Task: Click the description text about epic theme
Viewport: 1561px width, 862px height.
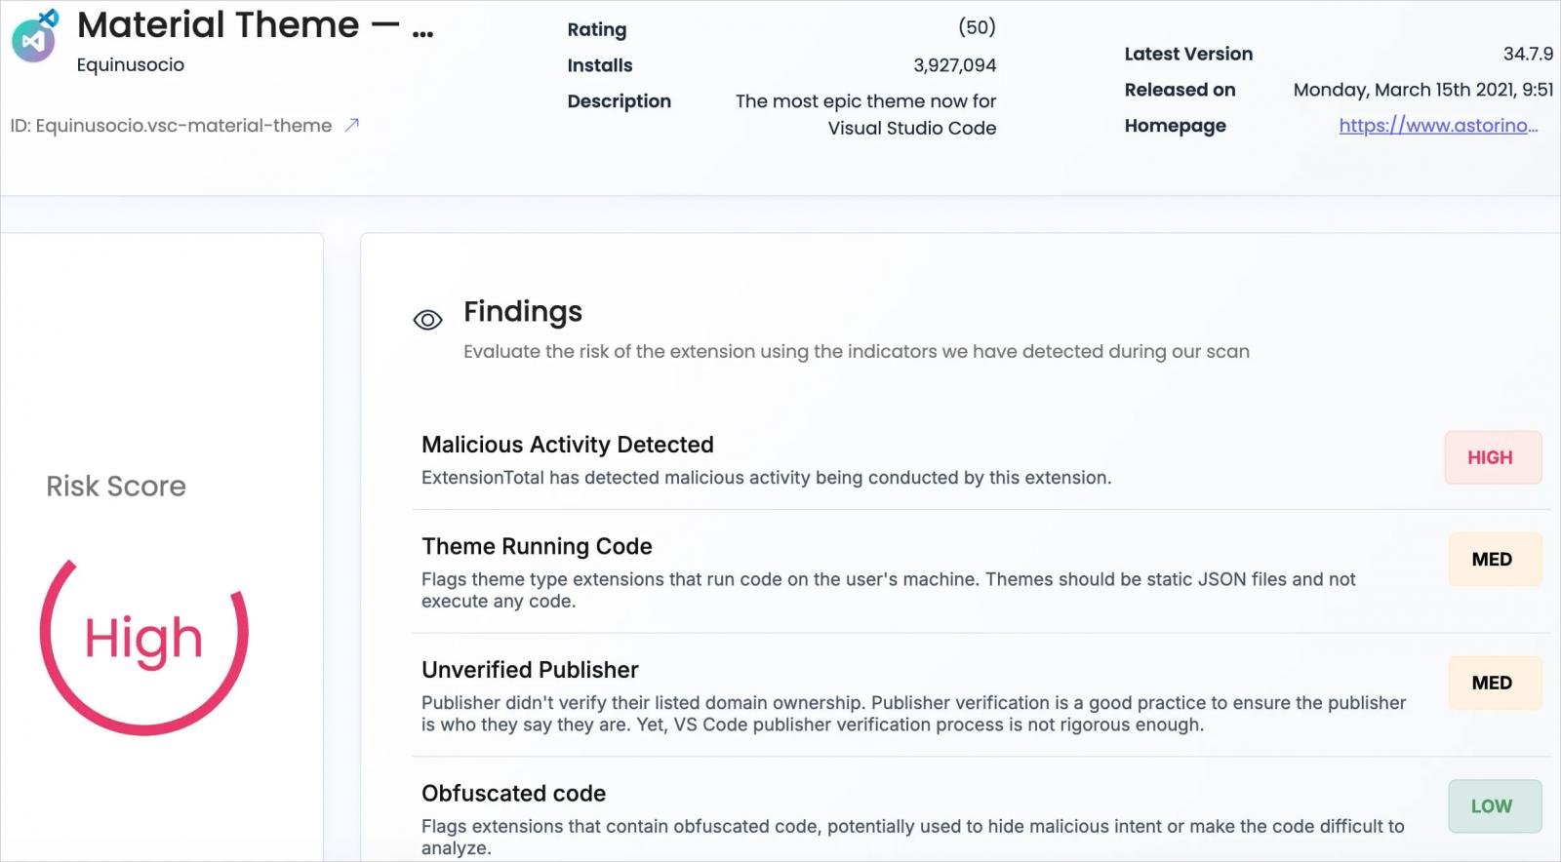Action: tap(866, 114)
